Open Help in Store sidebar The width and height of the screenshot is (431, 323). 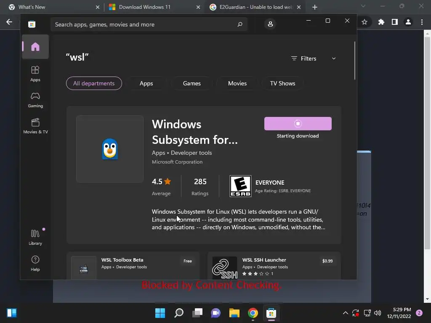coord(35,263)
